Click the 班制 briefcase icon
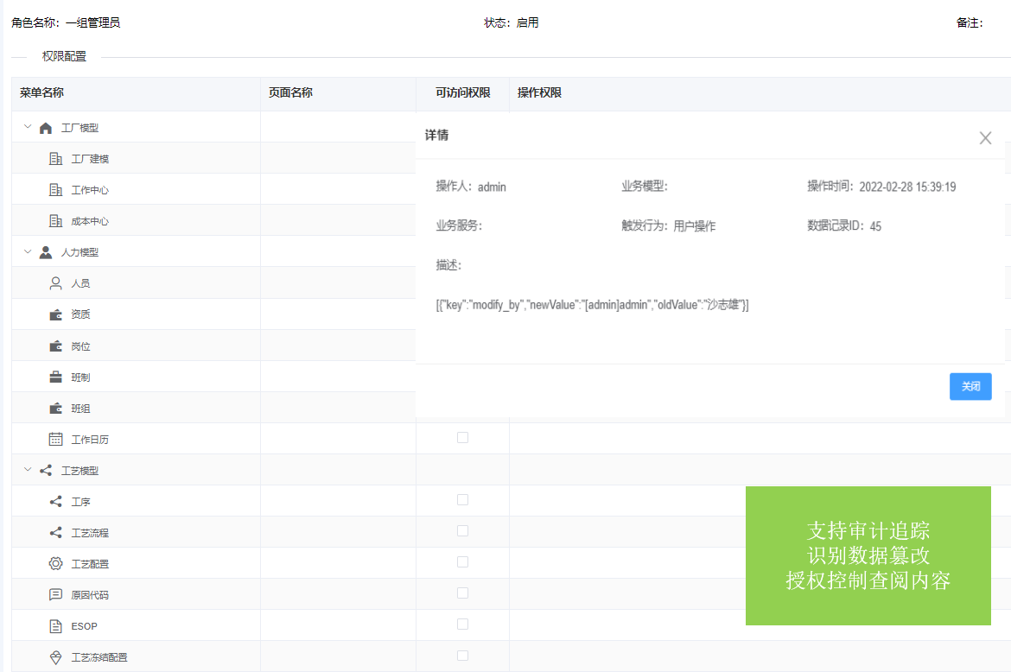The width and height of the screenshot is (1011, 672). tap(55, 377)
